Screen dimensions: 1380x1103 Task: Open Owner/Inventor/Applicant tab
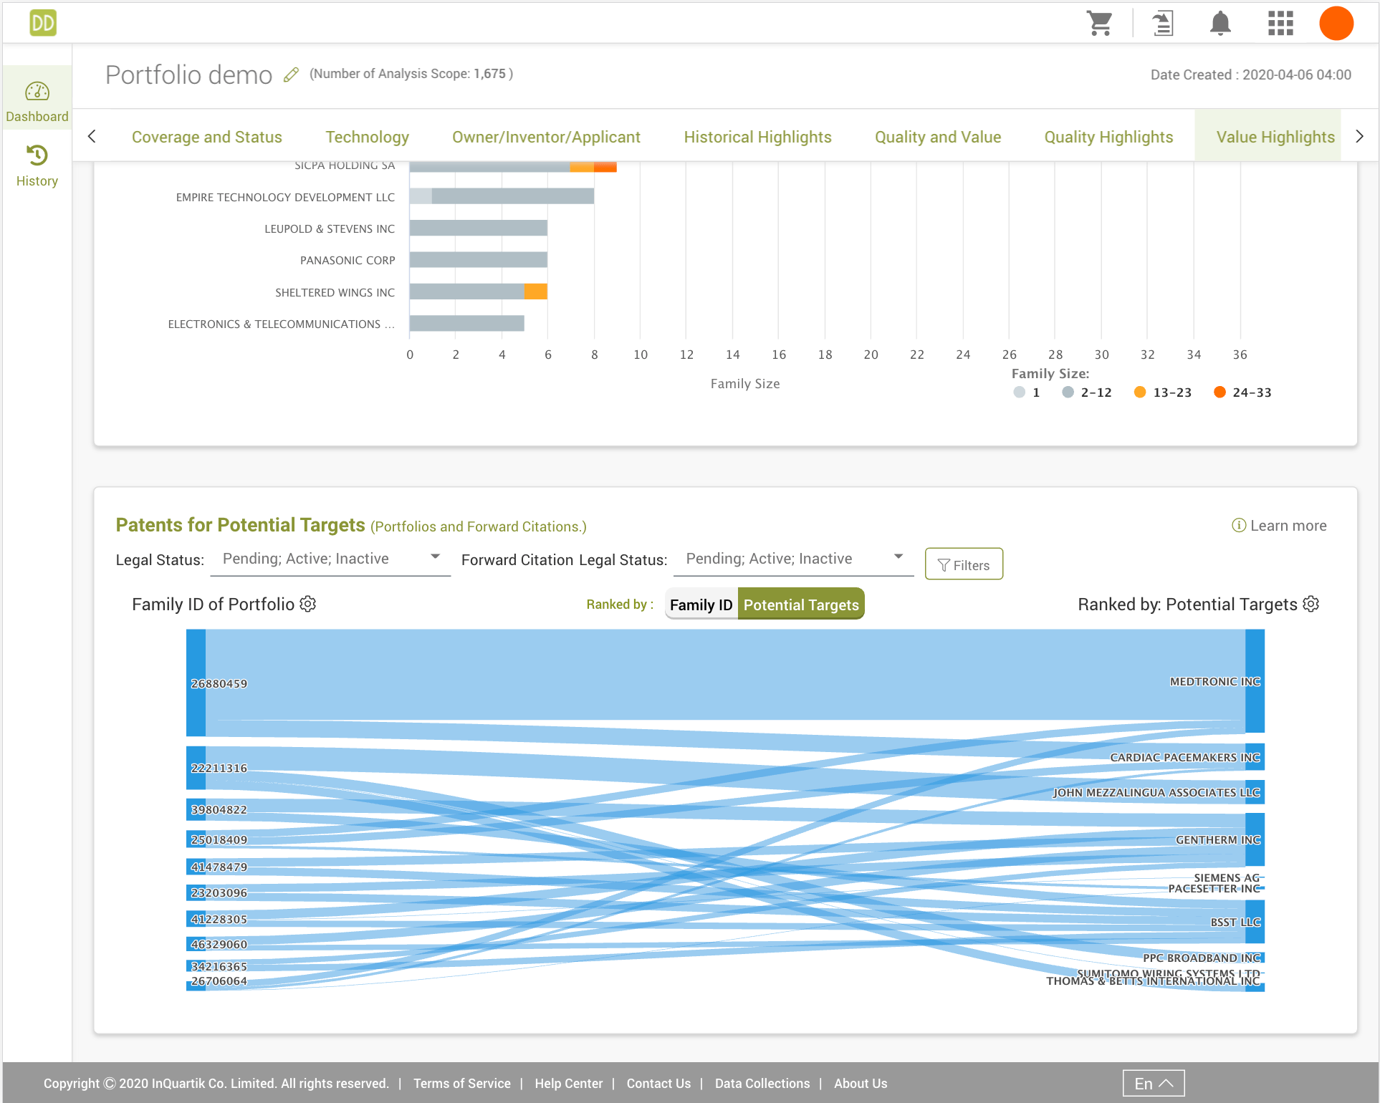[546, 137]
